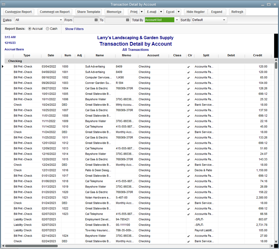The height and width of the screenshot is (249, 279).
Task: Click the right arrow of the horizontal scrollbar
Action: (x=272, y=246)
